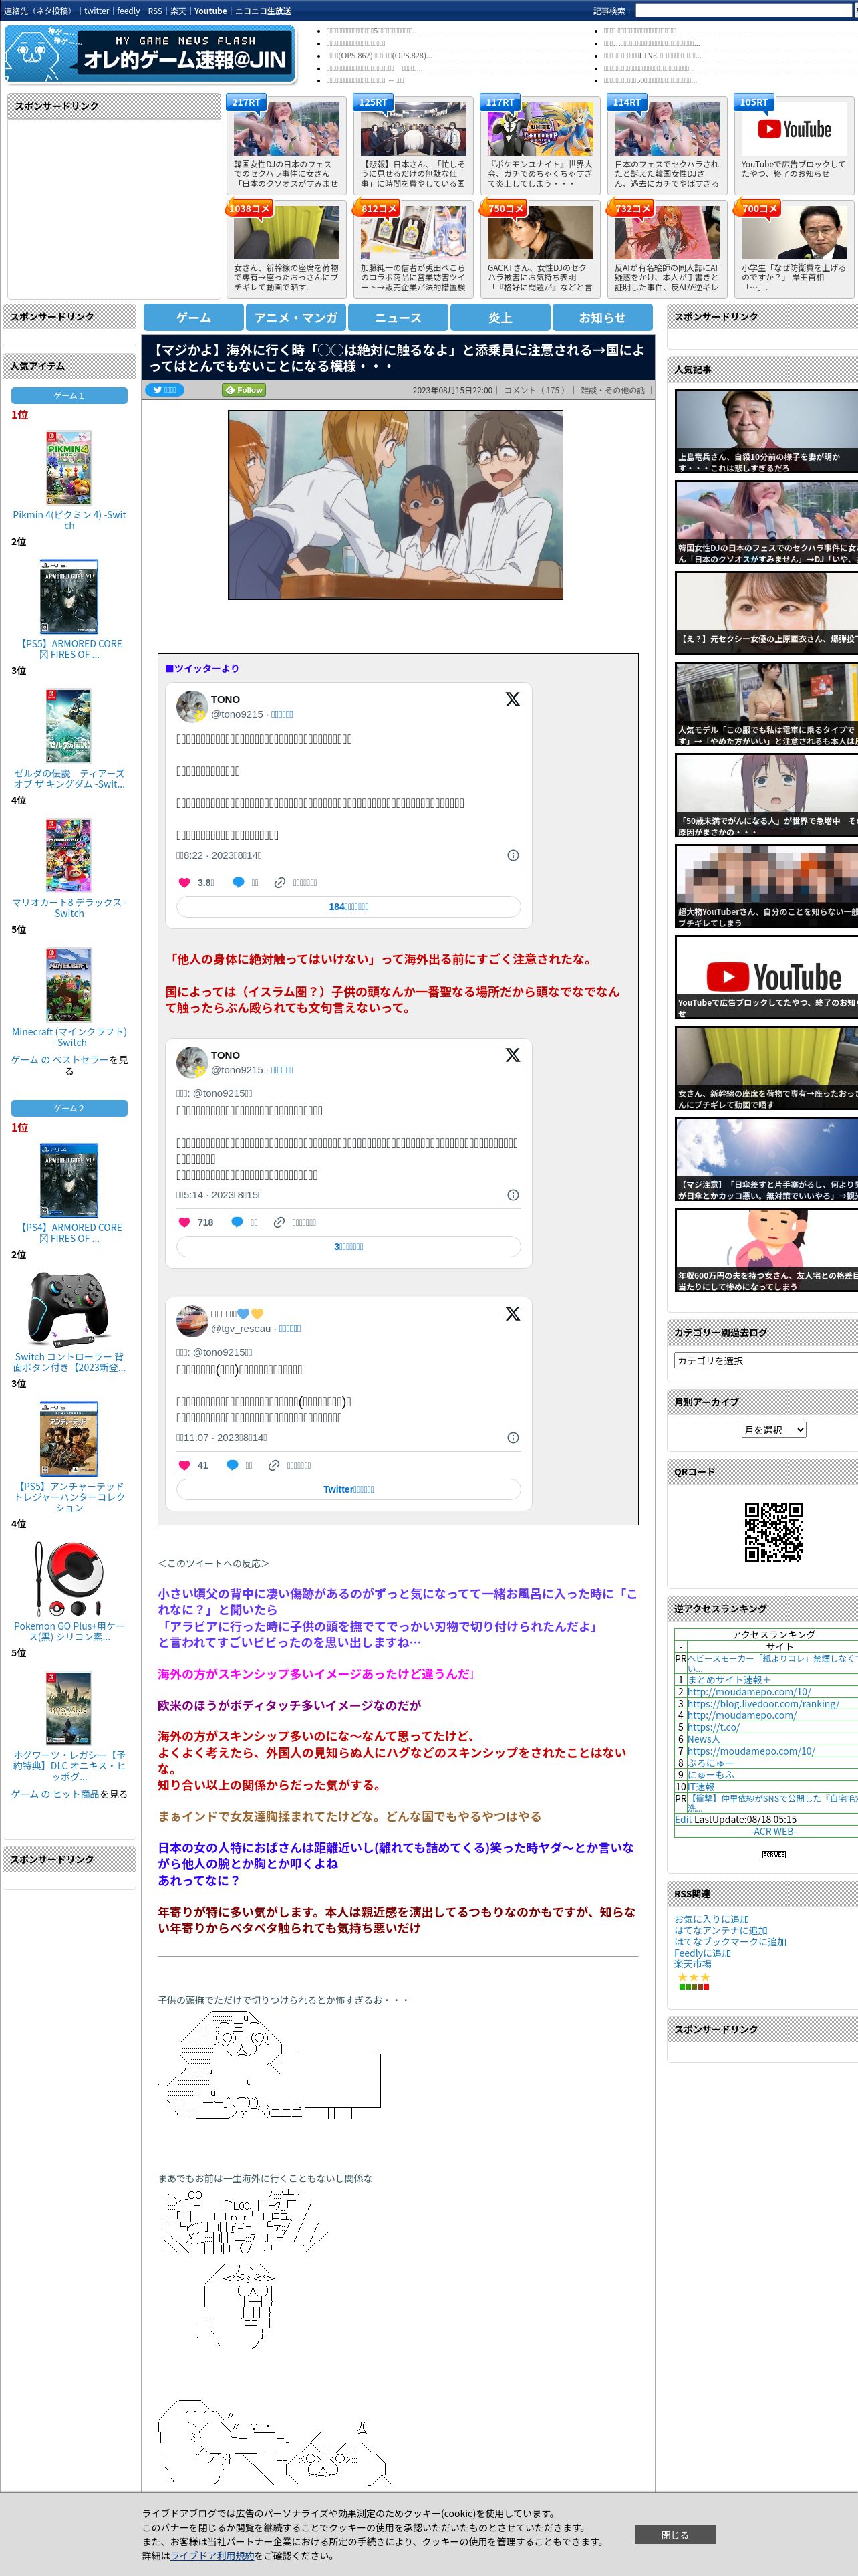Click the blue Twitter share button
The height and width of the screenshot is (2576, 858).
pyautogui.click(x=166, y=390)
